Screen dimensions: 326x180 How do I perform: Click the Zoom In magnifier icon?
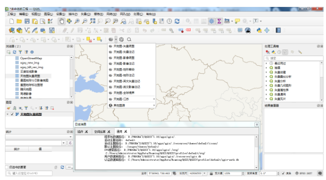77,21
